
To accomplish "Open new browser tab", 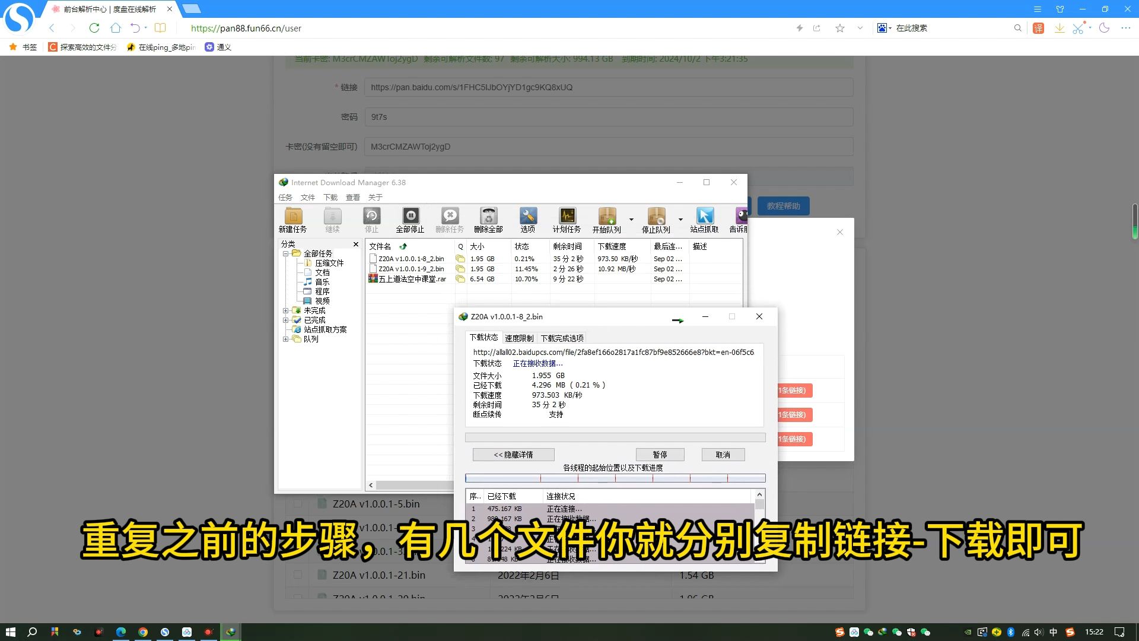I will [191, 9].
